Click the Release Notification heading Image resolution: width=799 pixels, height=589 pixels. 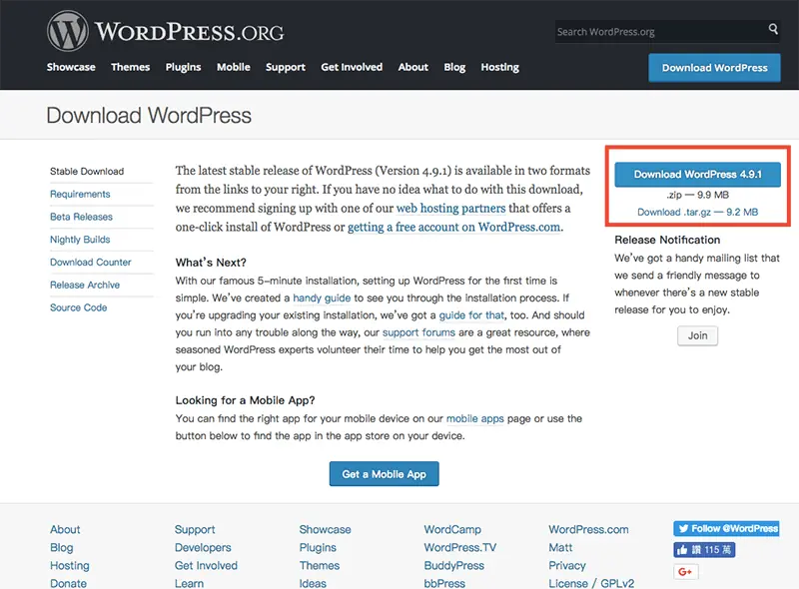point(667,240)
